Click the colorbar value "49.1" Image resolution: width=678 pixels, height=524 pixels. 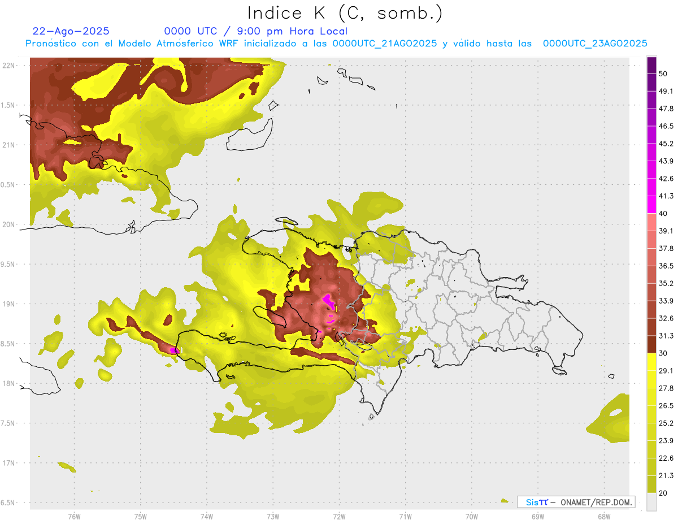(666, 91)
